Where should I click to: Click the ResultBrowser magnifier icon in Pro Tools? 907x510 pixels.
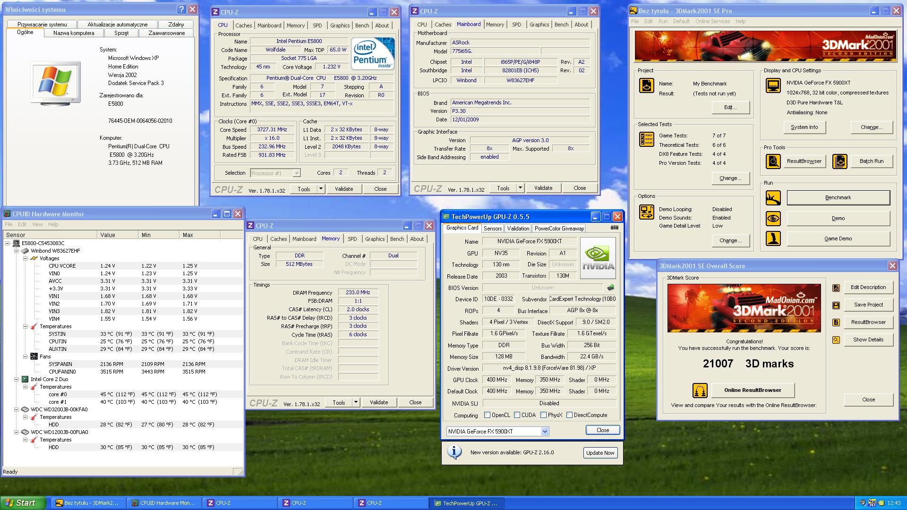773,161
